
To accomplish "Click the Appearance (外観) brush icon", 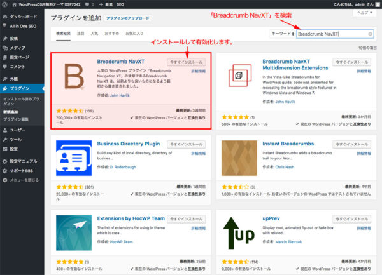I will tap(5, 79).
